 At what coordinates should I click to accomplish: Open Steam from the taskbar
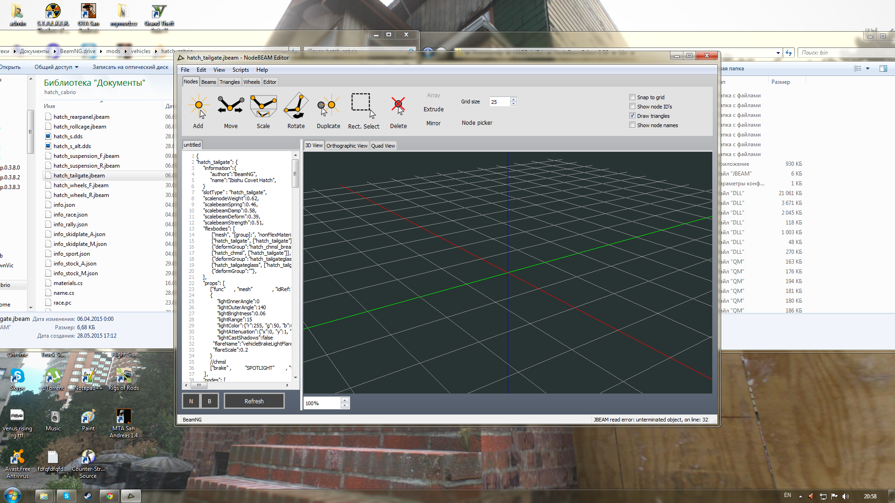tap(88, 496)
